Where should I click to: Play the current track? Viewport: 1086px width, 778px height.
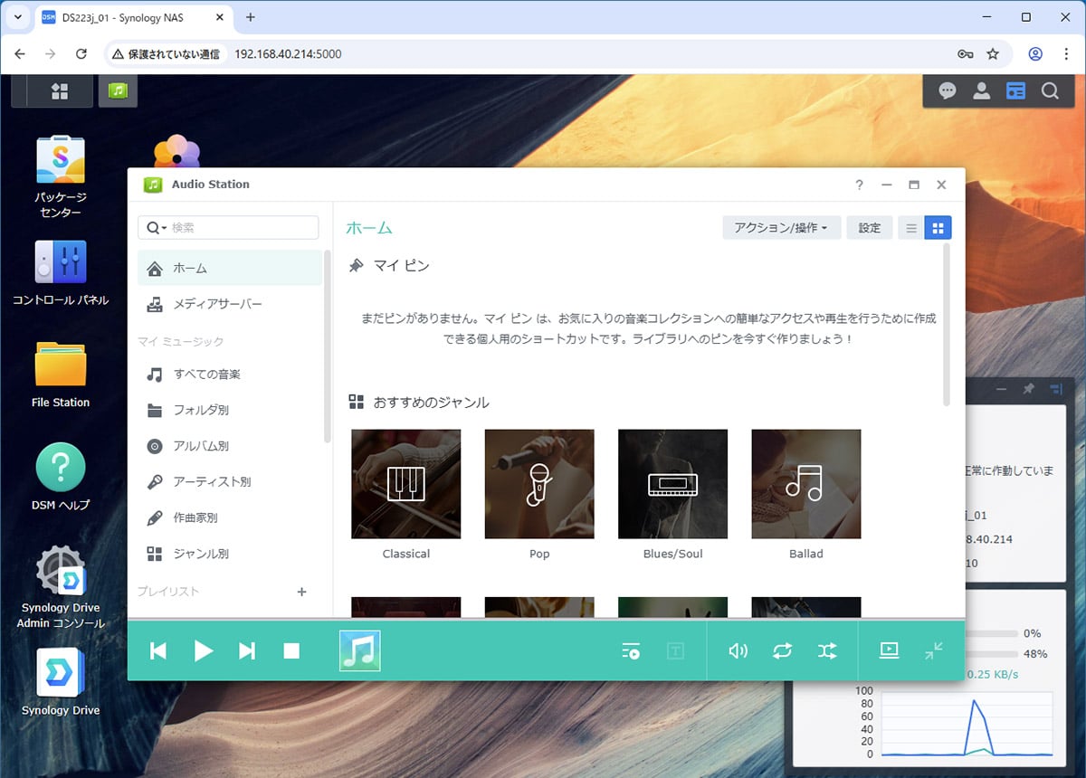point(204,650)
